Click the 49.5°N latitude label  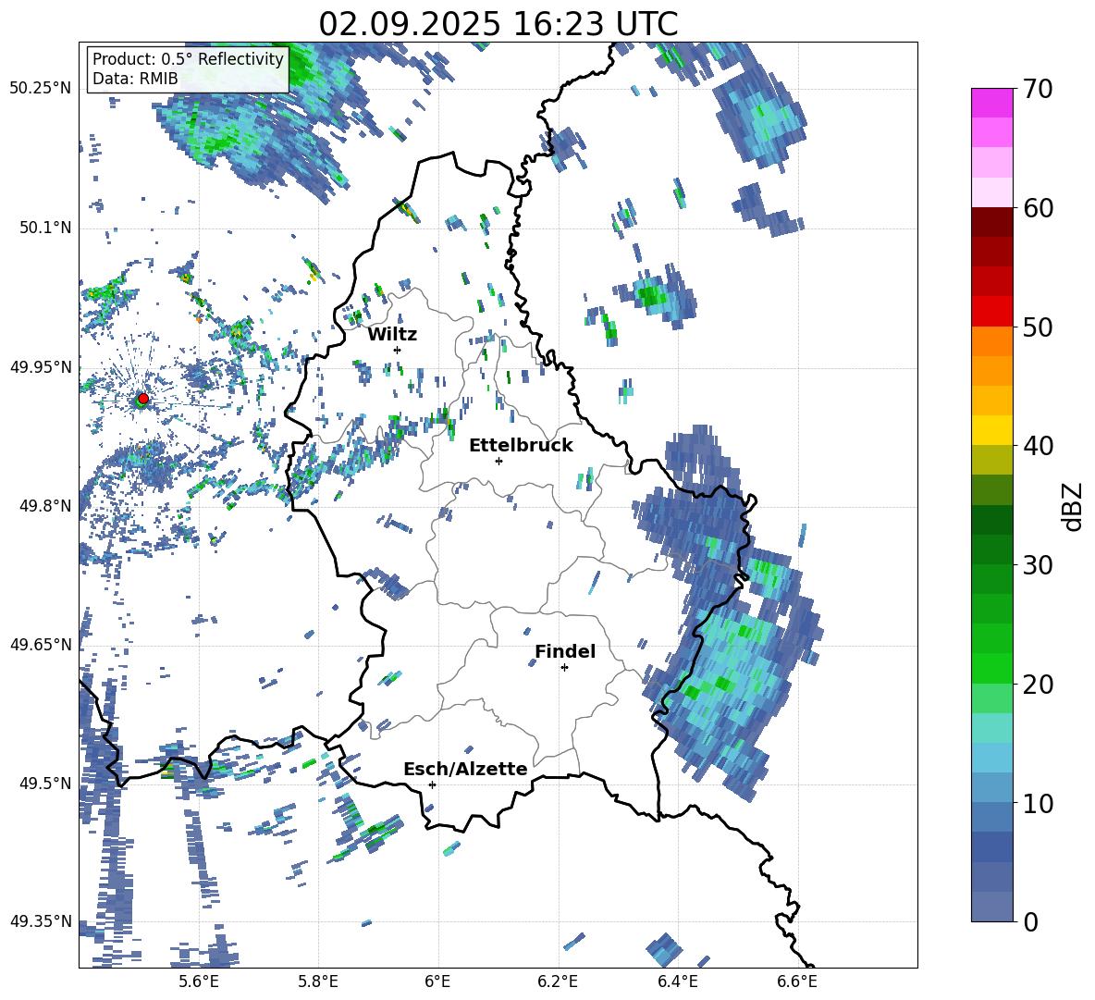[46, 784]
